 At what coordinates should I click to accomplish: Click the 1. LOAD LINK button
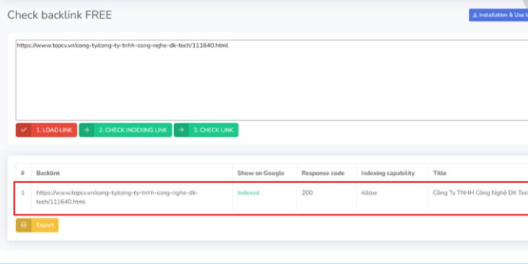click(x=46, y=130)
